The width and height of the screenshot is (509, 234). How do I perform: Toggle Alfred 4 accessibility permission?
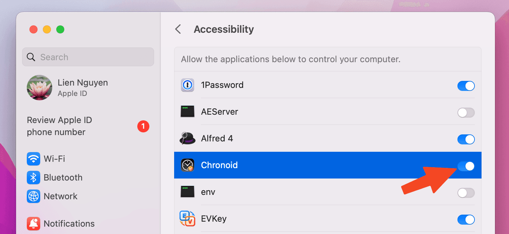pyautogui.click(x=466, y=139)
